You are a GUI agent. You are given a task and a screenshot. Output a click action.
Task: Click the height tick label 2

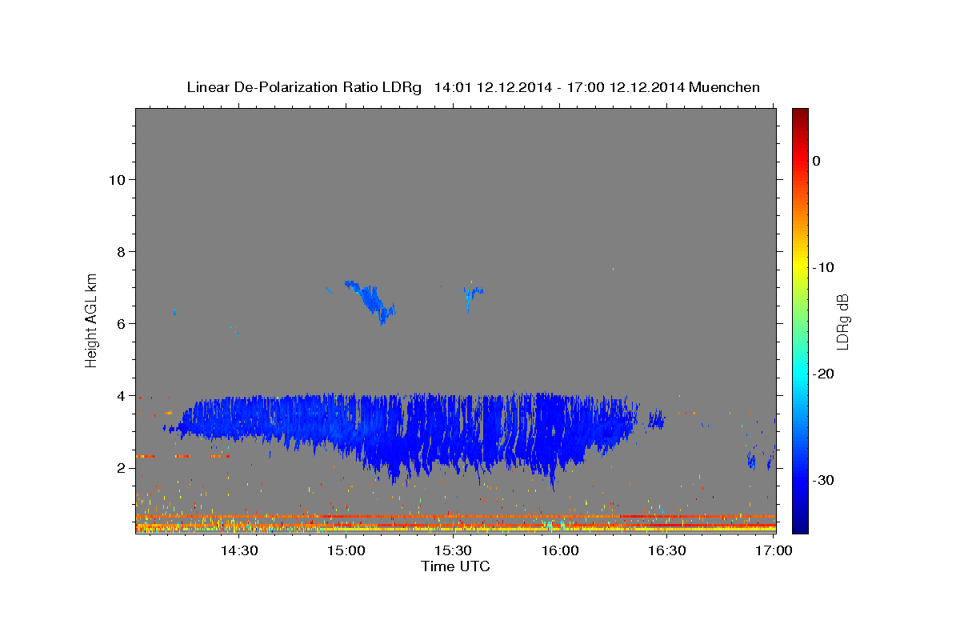tap(120, 467)
